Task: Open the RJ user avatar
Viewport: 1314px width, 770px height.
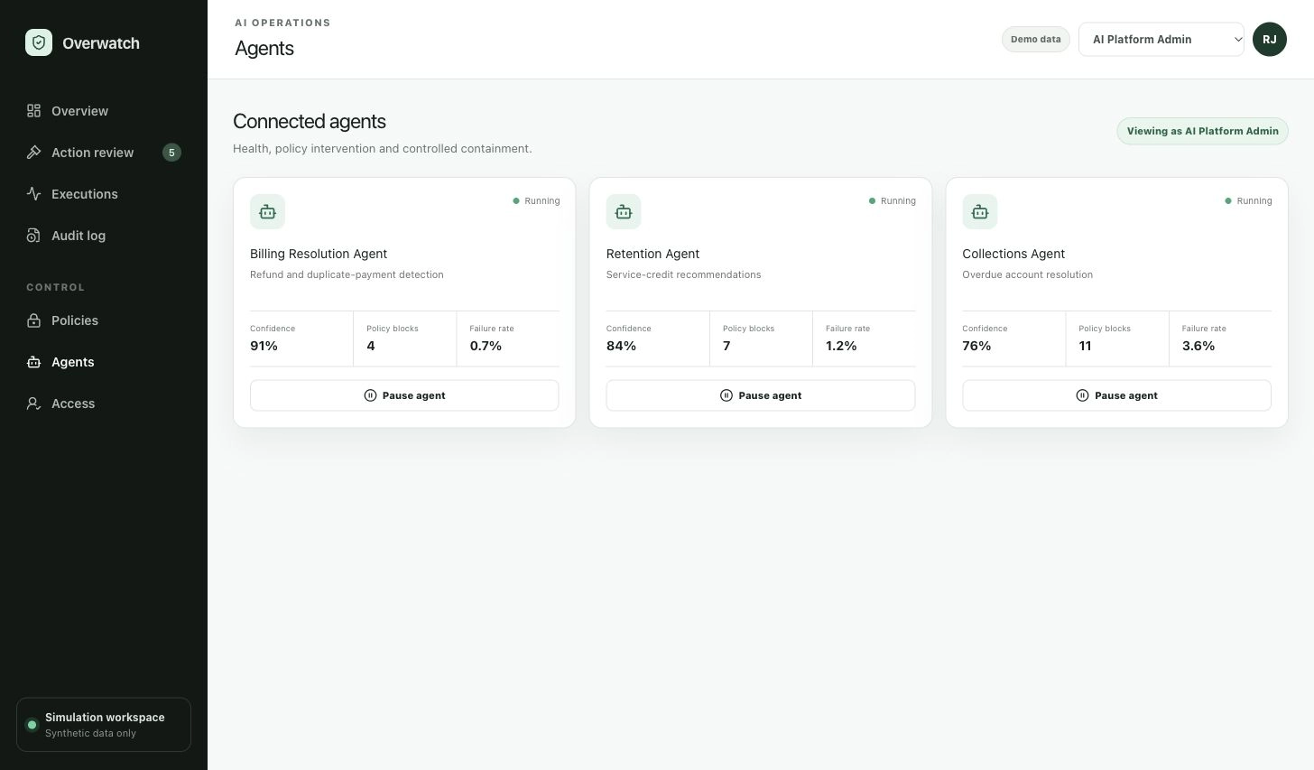Action: [x=1270, y=40]
